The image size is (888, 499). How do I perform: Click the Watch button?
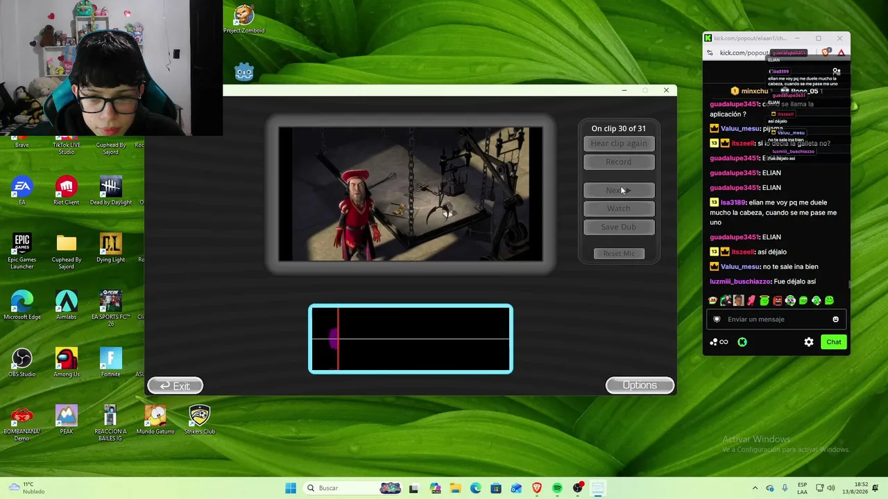[619, 209]
